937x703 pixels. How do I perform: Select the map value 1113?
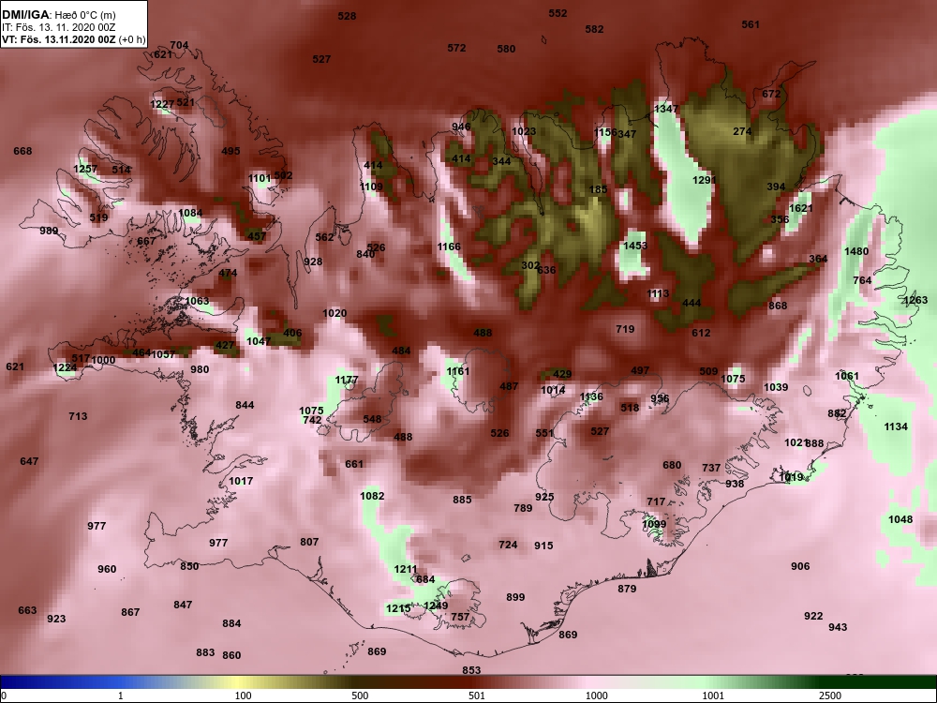click(658, 293)
